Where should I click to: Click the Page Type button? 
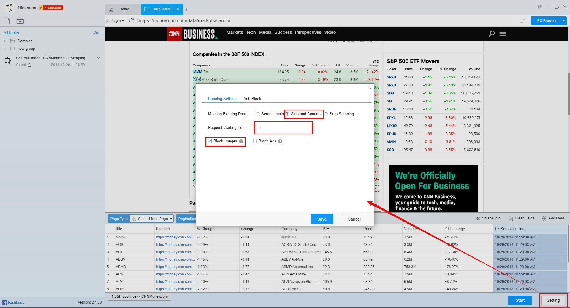click(119, 219)
